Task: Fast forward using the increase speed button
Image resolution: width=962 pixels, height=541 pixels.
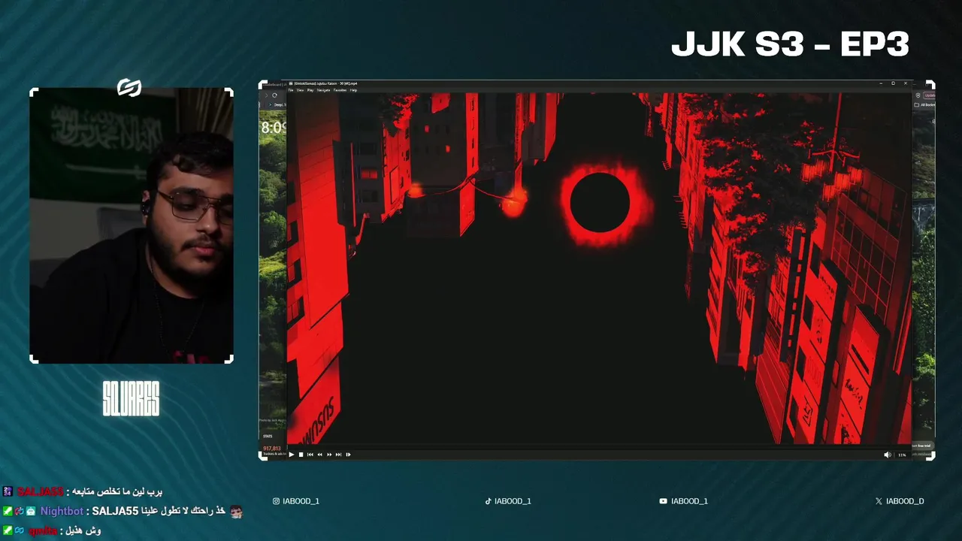Action: point(329,455)
